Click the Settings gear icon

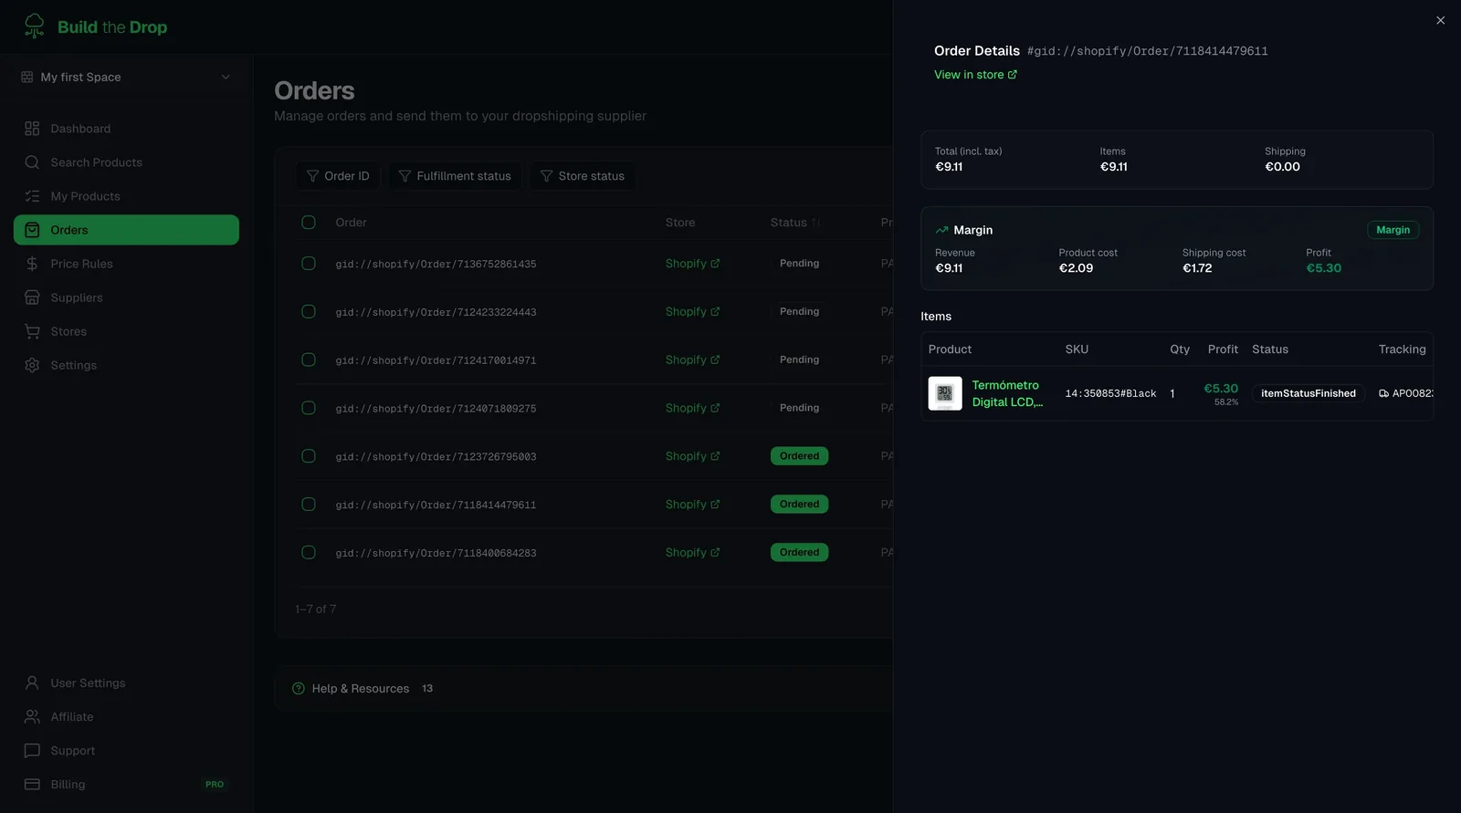(x=32, y=365)
